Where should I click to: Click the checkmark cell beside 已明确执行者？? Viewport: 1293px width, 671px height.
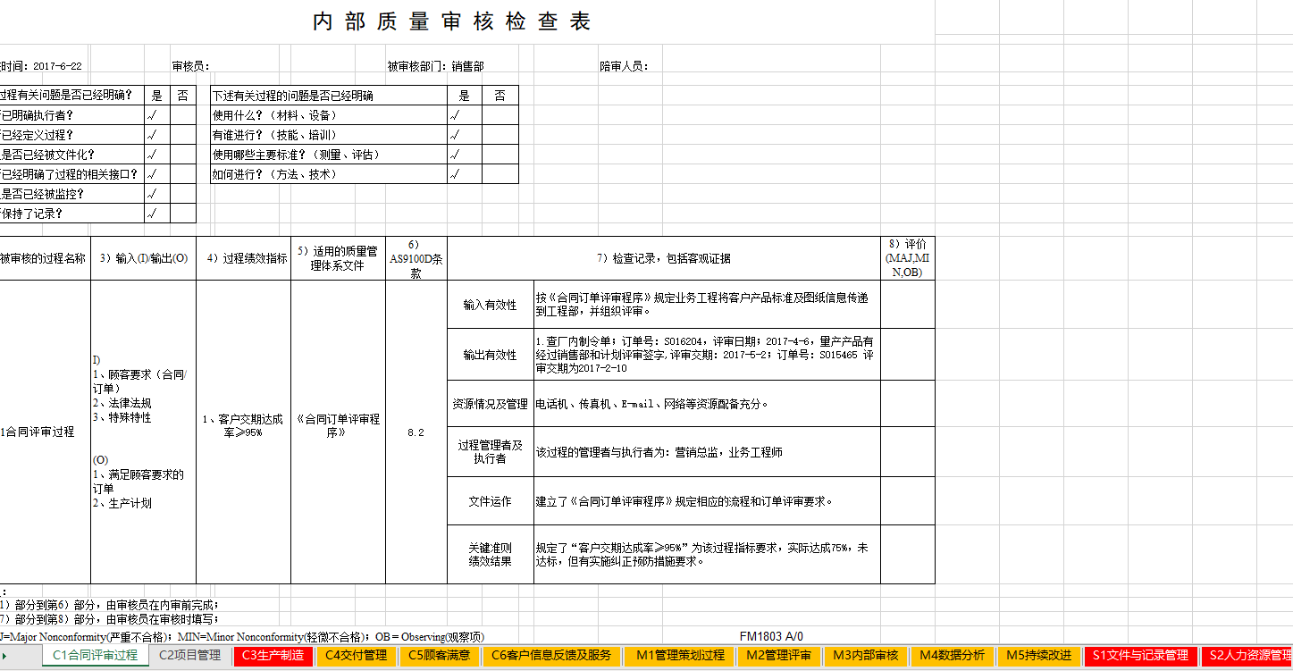click(x=156, y=115)
